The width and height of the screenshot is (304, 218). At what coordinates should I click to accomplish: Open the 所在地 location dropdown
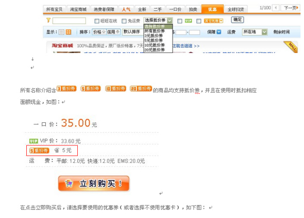pos(255,32)
